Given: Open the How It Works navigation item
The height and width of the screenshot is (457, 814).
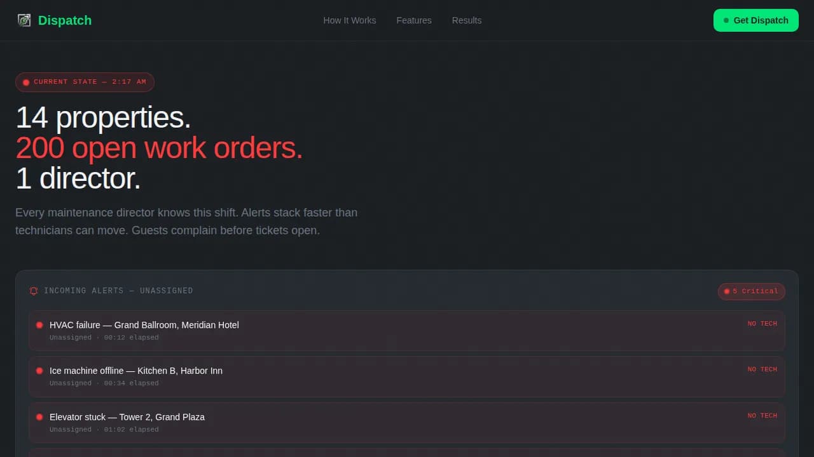Looking at the screenshot, I should (x=349, y=20).
